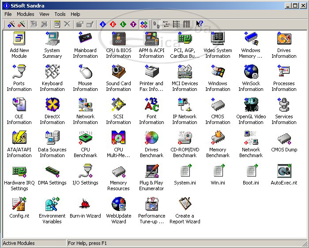Screen dimensions: 309x248
Task: Launch the Burn-in Wizard
Action: pos(85,205)
